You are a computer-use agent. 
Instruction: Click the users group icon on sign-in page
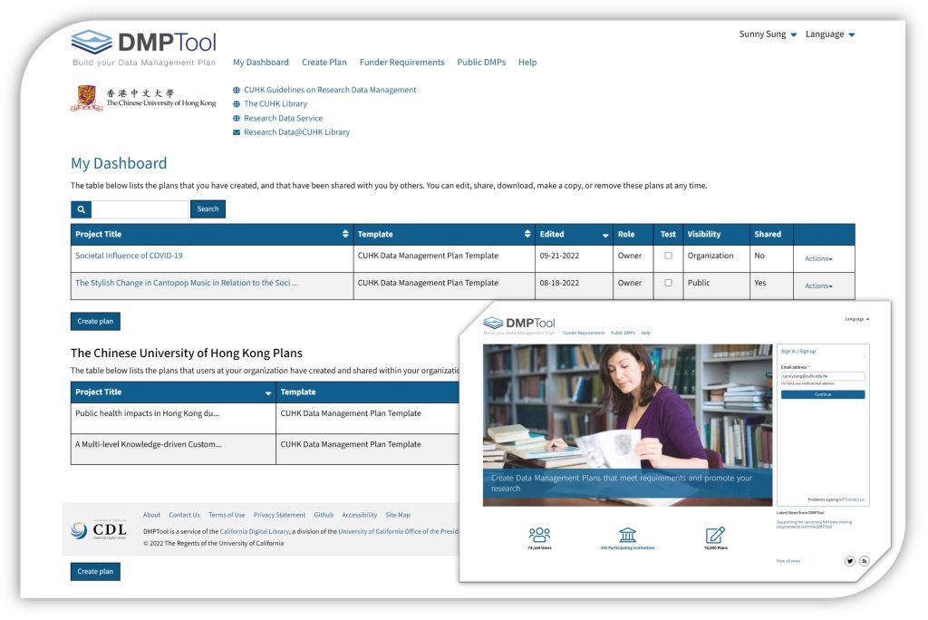(x=539, y=535)
